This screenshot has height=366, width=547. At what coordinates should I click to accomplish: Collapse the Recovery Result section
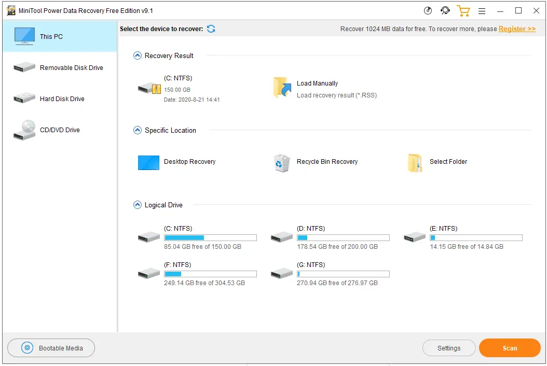tap(138, 55)
